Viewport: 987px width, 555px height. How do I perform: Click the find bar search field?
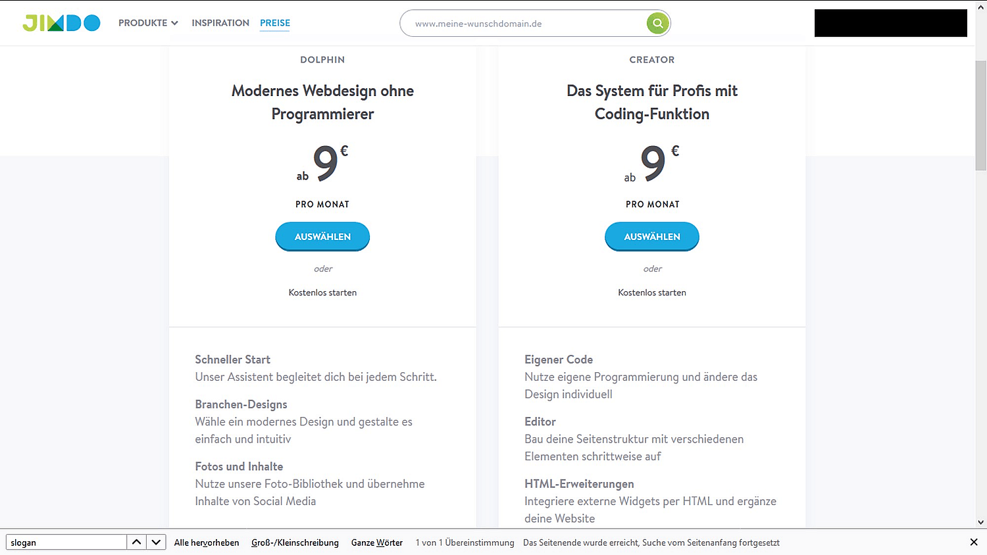66,543
